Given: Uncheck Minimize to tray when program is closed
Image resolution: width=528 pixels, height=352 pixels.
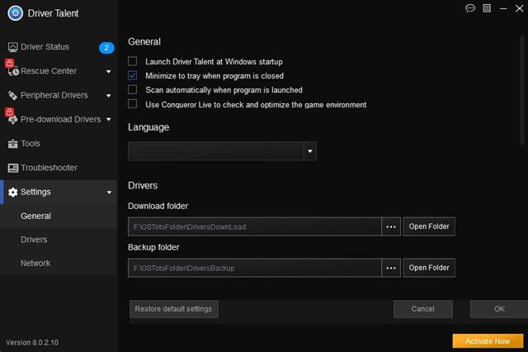Looking at the screenshot, I should pyautogui.click(x=132, y=75).
